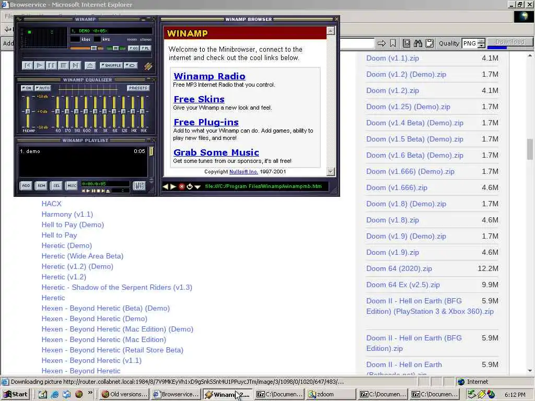Screen dimensions: 535x401
Task: Toggle equalizer AUTO mode
Action: (x=43, y=88)
